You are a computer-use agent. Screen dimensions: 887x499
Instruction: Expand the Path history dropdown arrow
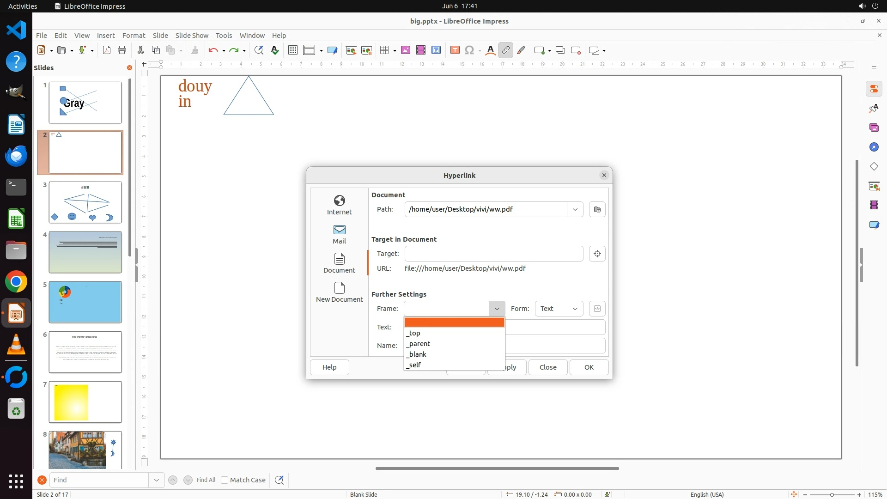pyautogui.click(x=575, y=209)
